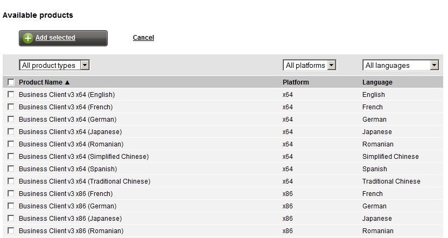The width and height of the screenshot is (448, 238).
Task: Check Business Client v3 x64 (French)
Action: pyautogui.click(x=11, y=107)
